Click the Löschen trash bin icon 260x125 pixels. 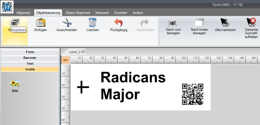coord(92,22)
